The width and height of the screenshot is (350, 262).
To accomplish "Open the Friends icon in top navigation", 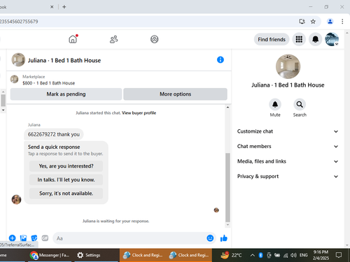I will pyautogui.click(x=113, y=39).
